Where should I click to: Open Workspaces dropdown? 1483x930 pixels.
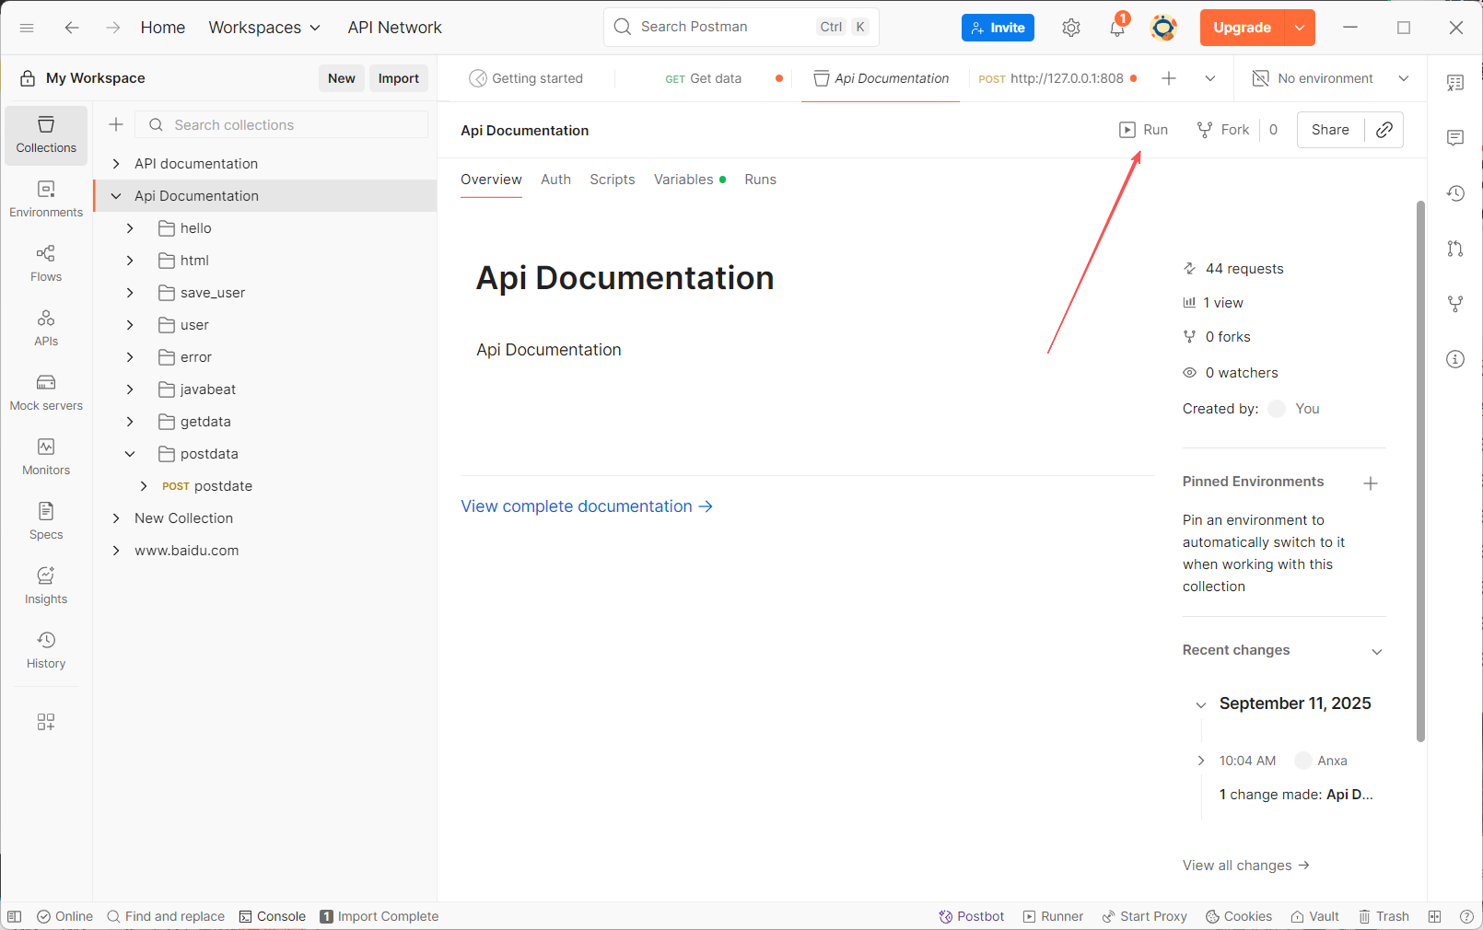coord(264,28)
